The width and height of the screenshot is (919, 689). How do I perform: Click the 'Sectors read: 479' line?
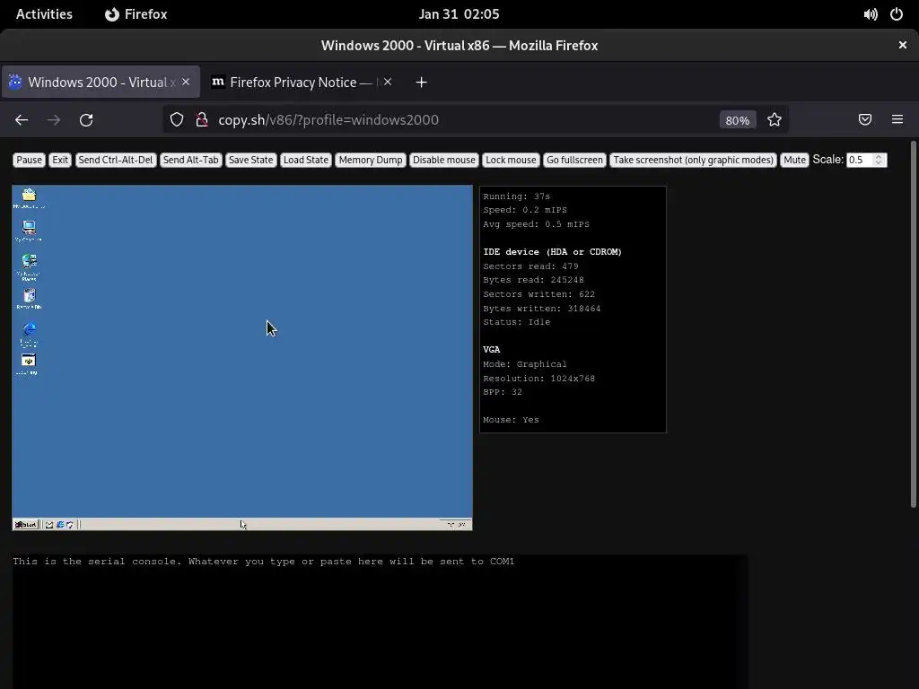pos(530,266)
